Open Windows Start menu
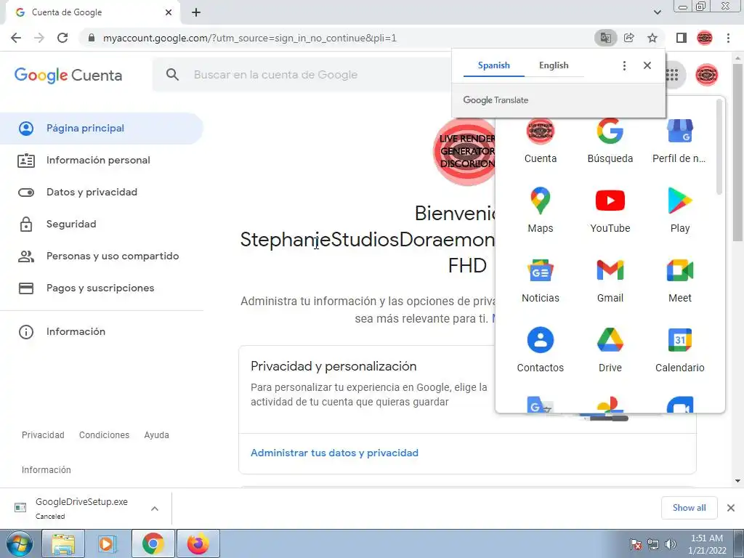Image resolution: width=744 pixels, height=558 pixels. (19, 543)
